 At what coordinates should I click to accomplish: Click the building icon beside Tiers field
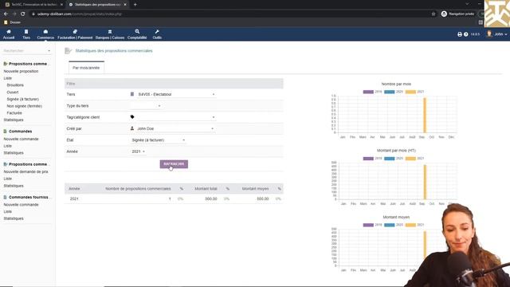point(132,94)
